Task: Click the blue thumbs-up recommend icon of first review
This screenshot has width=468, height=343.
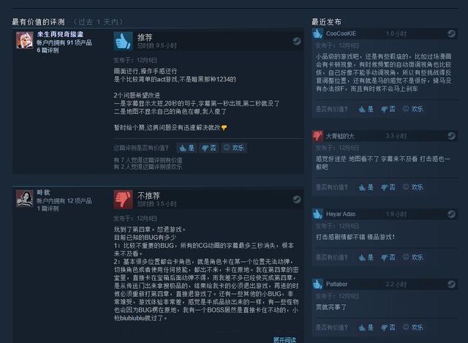Action: coord(123,41)
